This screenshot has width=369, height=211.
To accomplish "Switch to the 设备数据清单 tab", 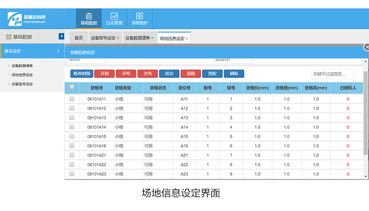I will coord(137,38).
